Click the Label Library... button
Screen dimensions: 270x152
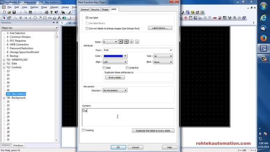[160, 28]
